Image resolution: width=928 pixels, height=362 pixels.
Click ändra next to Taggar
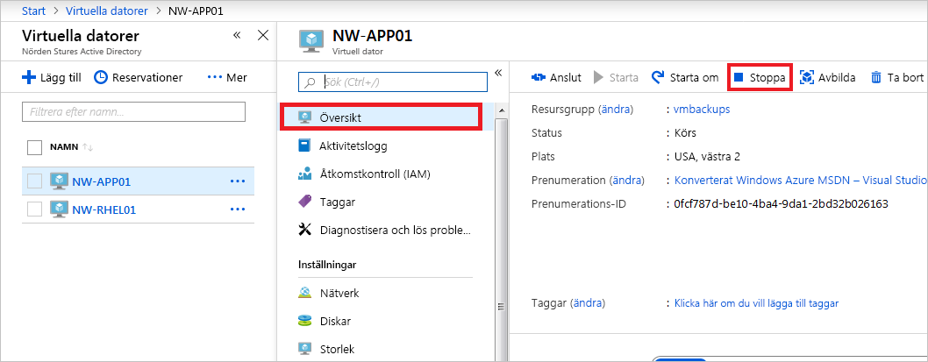[587, 303]
